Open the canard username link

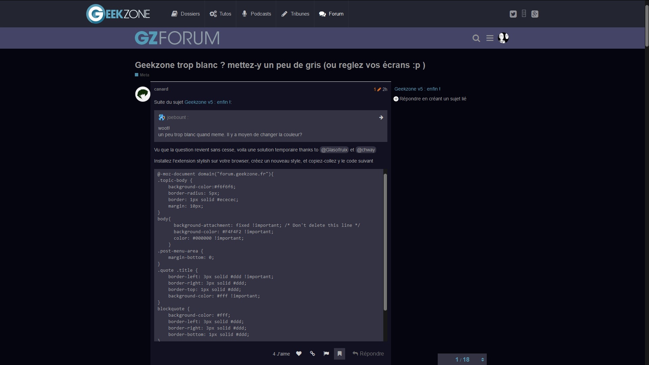[x=161, y=89]
